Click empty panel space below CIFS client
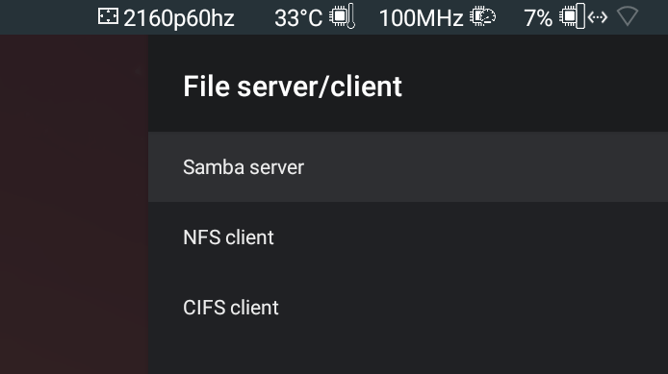The height and width of the screenshot is (374, 668). click(x=408, y=359)
